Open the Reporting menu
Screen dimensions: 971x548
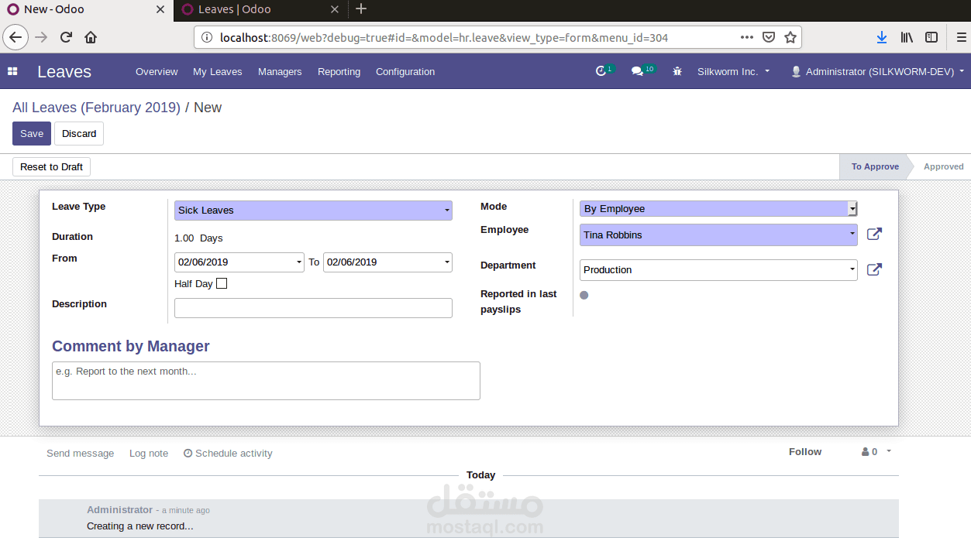pos(339,71)
